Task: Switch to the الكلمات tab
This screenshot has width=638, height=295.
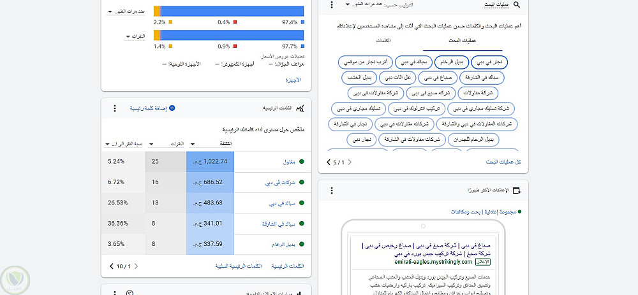Action: 383,41
